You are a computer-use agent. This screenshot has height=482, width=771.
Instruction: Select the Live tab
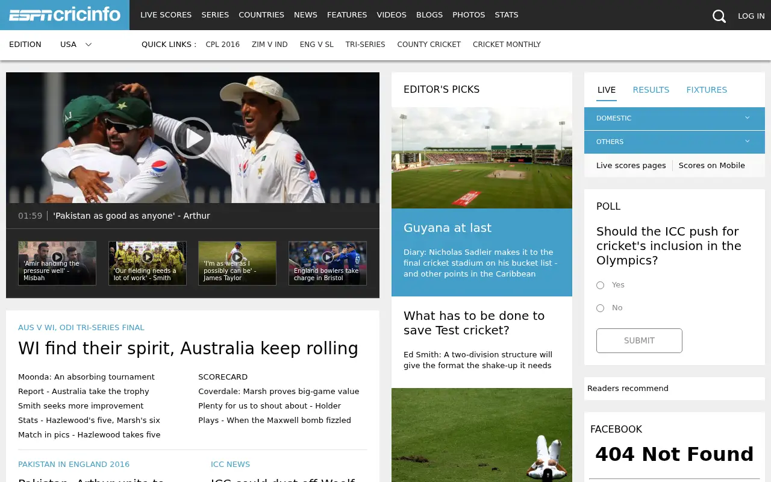tap(607, 90)
